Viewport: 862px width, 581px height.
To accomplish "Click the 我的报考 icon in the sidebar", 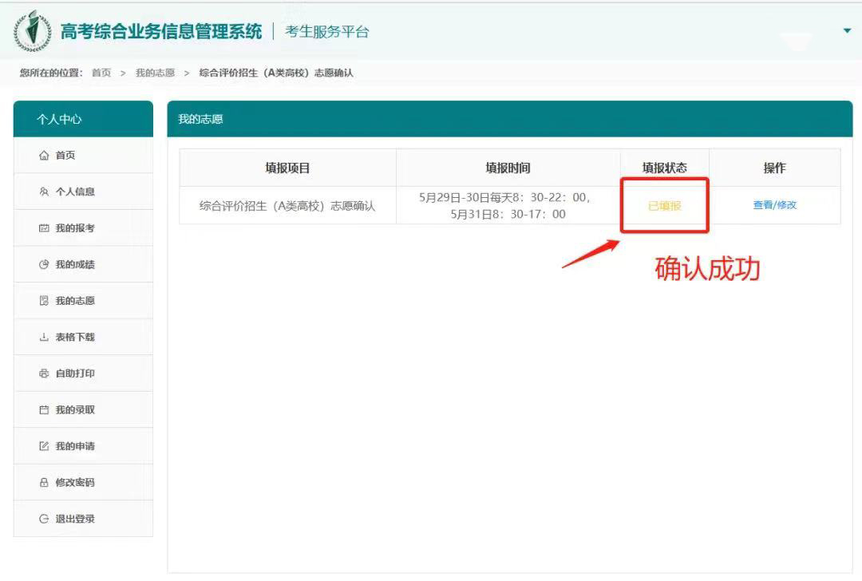I will coord(44,229).
